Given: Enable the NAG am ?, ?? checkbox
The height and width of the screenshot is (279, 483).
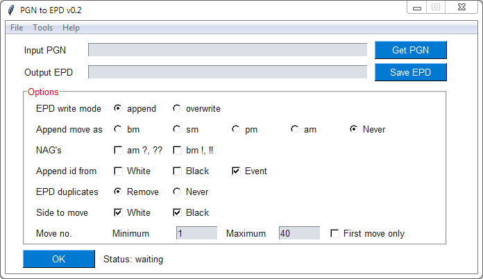Looking at the screenshot, I should [x=118, y=150].
